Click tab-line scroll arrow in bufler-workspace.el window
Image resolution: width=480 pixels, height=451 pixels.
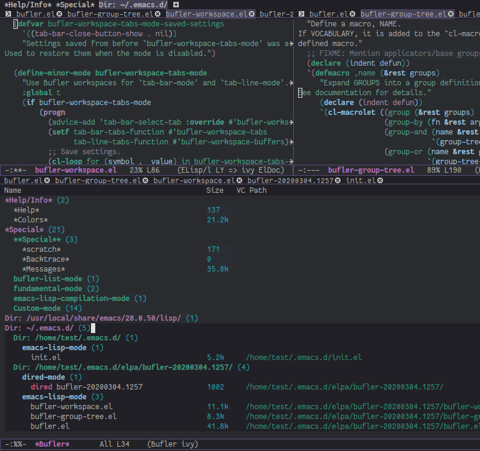(x=8, y=14)
